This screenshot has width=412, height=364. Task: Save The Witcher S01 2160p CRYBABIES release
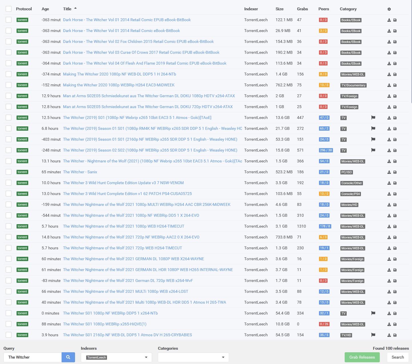point(395,335)
